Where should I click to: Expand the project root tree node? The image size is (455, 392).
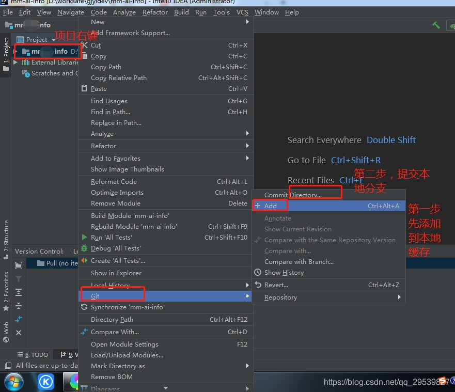point(16,51)
